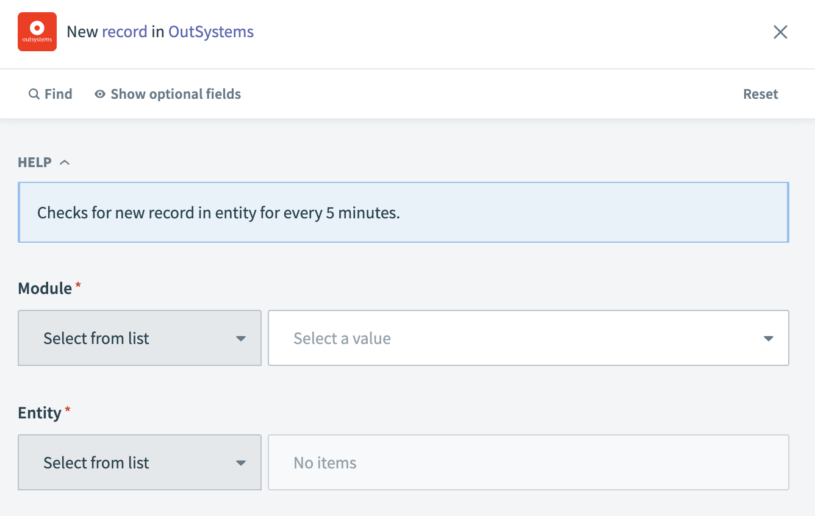Click the Entity "No items" field
This screenshot has width=815, height=516.
click(x=528, y=463)
